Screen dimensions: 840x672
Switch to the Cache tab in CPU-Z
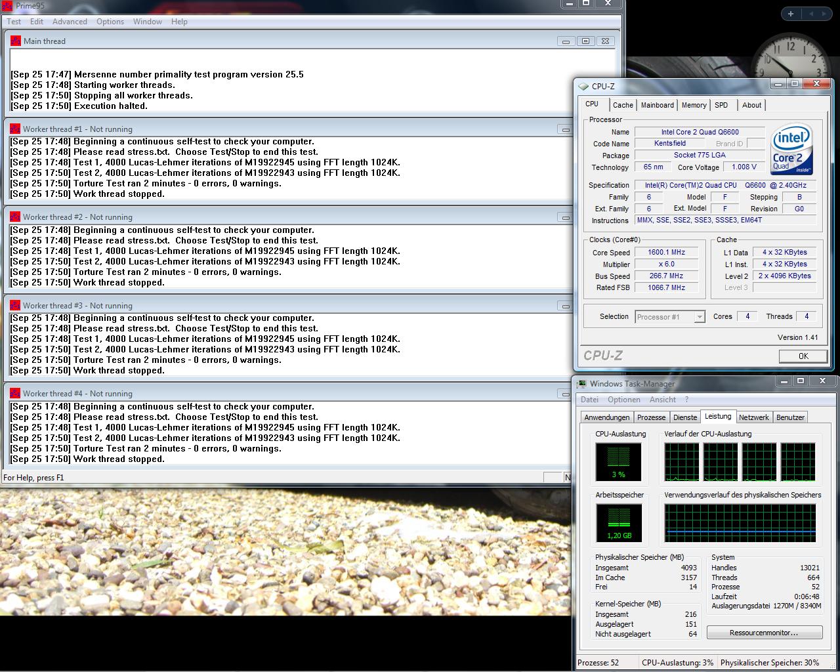point(623,105)
